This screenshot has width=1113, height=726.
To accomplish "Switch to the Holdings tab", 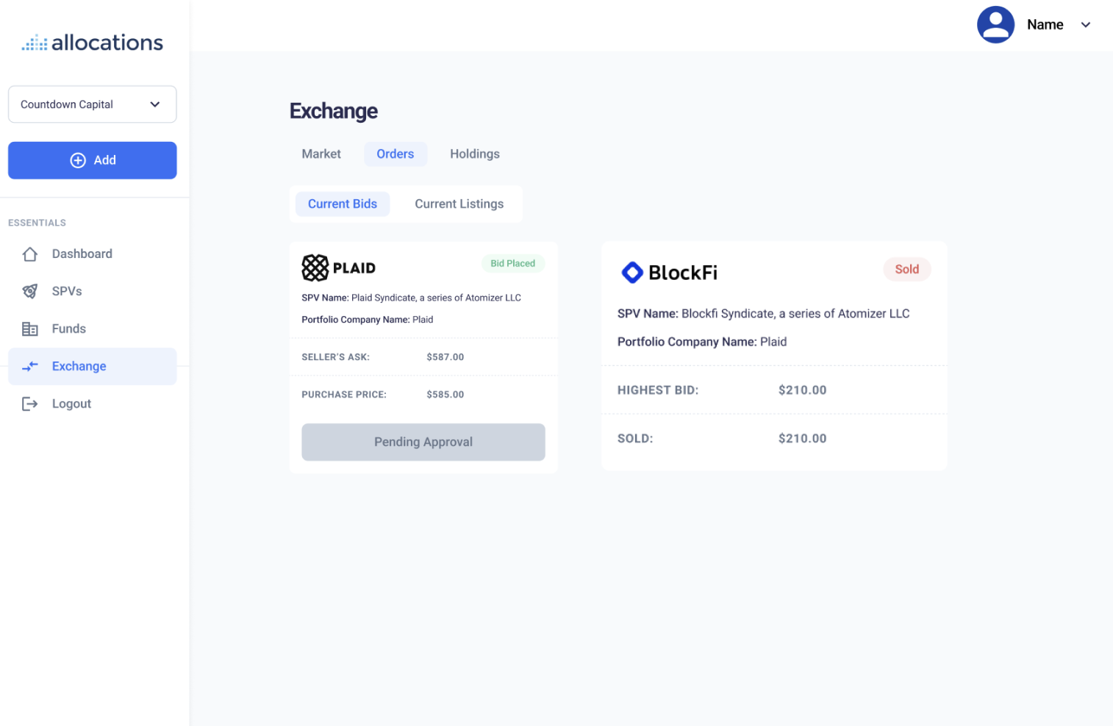I will [x=474, y=154].
